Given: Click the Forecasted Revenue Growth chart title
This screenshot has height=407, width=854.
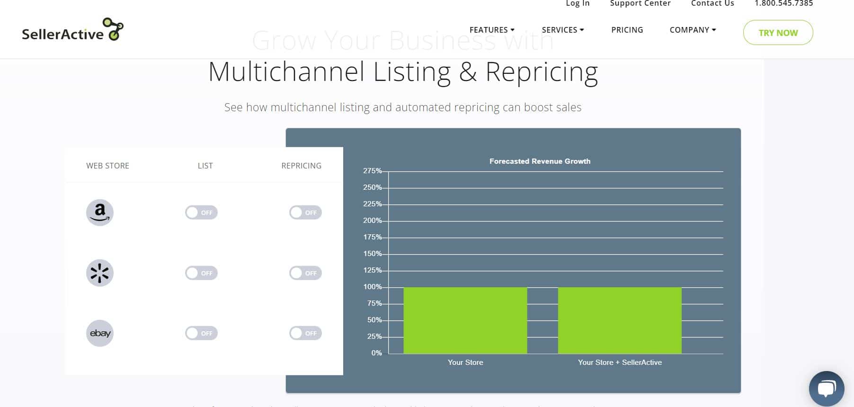Looking at the screenshot, I should [540, 161].
